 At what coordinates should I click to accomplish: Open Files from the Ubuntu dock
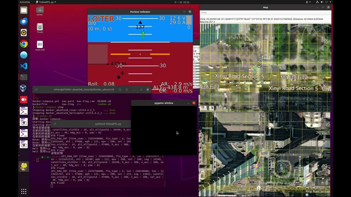24,10
